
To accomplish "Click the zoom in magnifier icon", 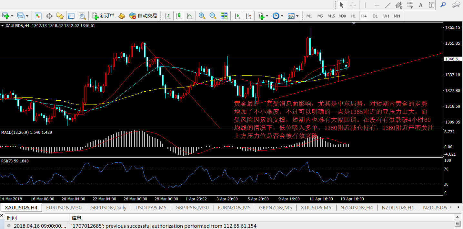I will coord(202,16).
